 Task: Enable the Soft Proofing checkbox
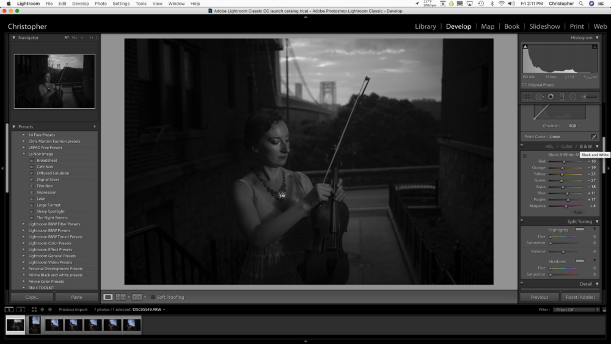pyautogui.click(x=153, y=297)
